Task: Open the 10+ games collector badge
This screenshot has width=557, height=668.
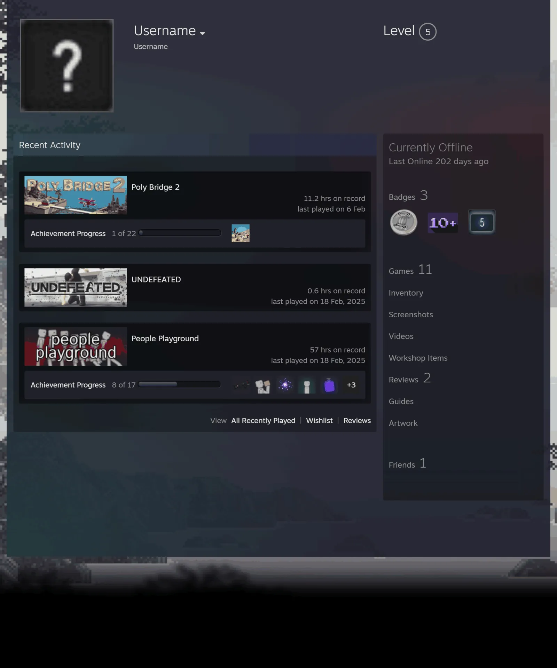Action: 442,223
